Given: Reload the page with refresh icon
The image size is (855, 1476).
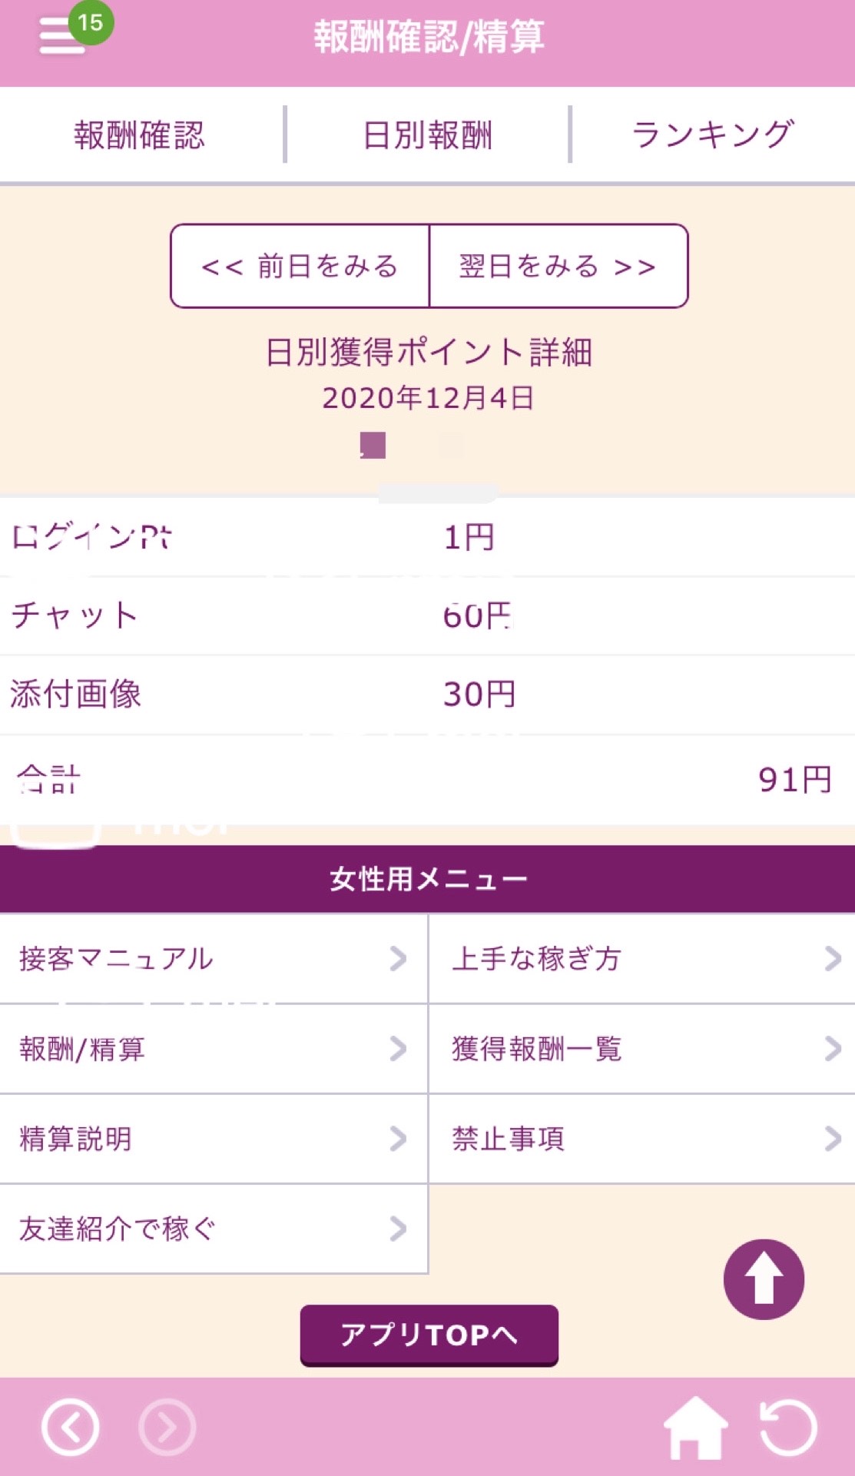Looking at the screenshot, I should click(788, 1428).
